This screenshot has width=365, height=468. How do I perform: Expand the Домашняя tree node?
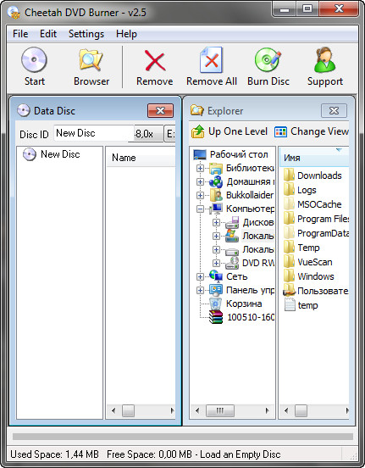point(201,181)
